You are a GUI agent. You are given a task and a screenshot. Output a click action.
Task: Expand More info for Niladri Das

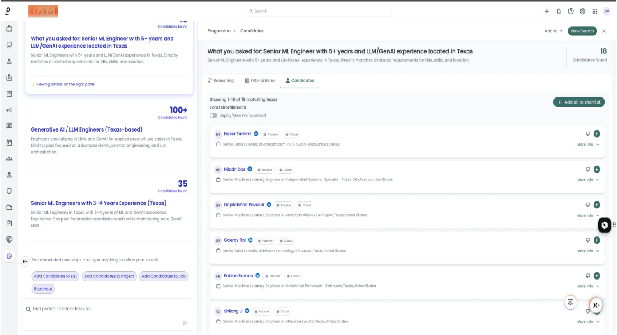click(588, 180)
